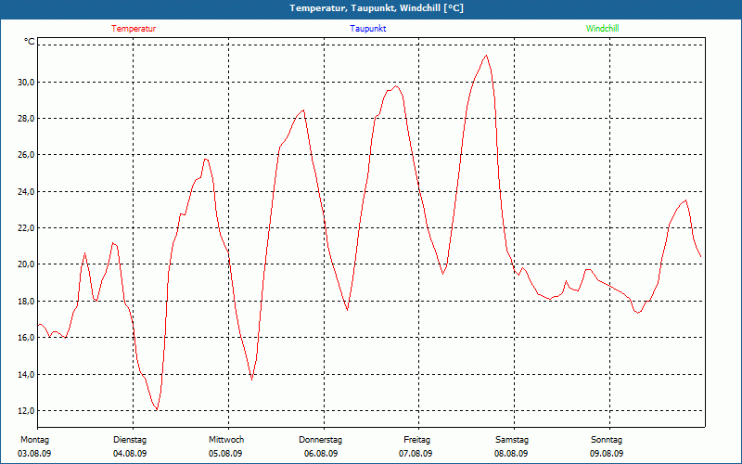
Task: Click the highest temperature peak on Freitag
Action: pos(486,56)
